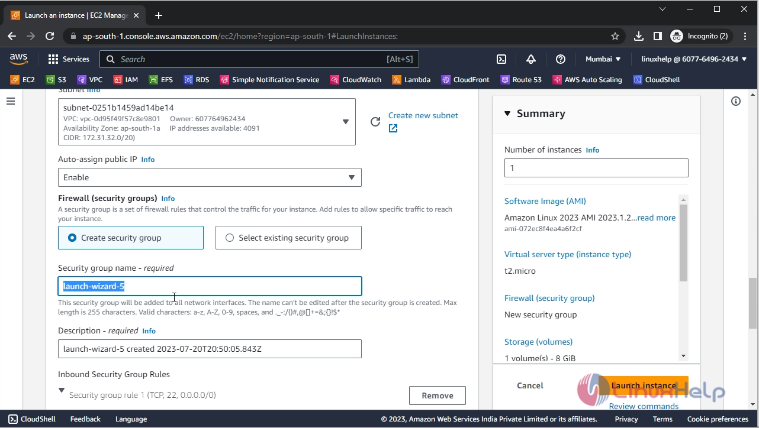Select existing security group option

(288, 238)
